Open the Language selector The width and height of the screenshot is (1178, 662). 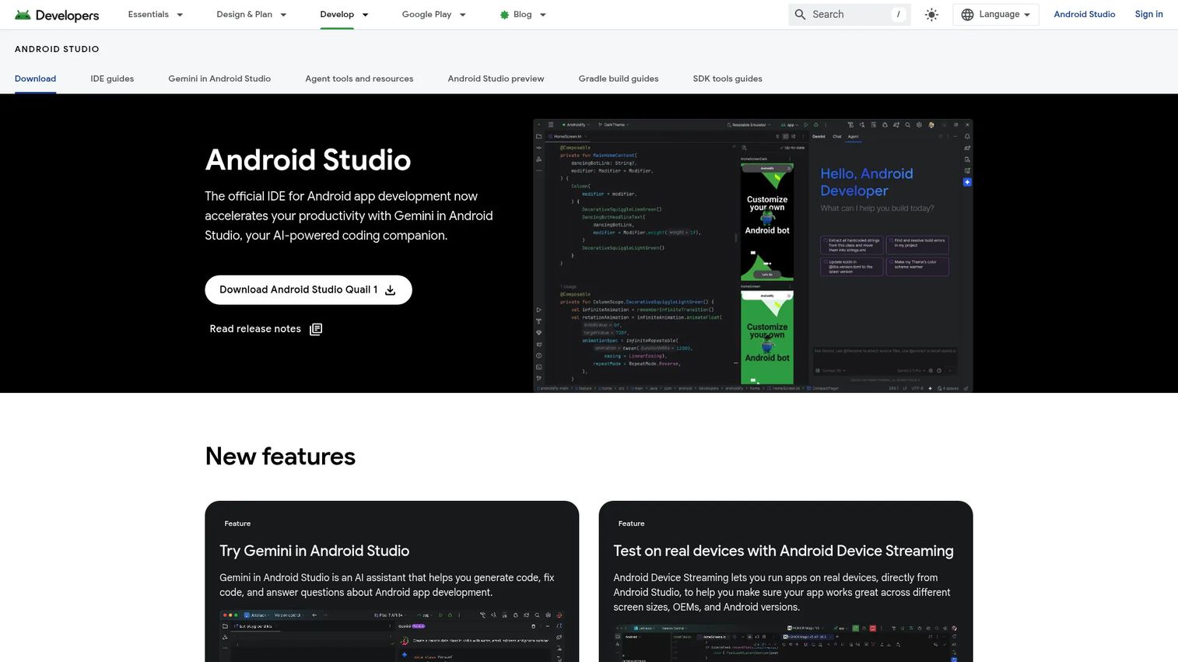pyautogui.click(x=996, y=15)
